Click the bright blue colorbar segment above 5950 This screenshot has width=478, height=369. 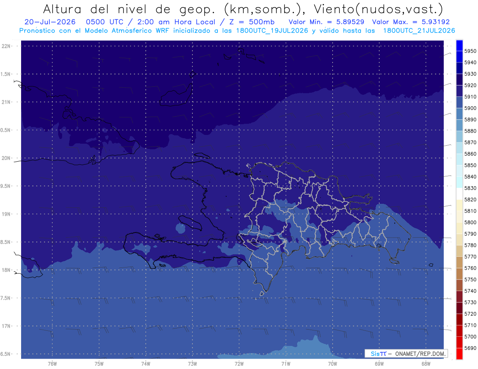pyautogui.click(x=459, y=45)
